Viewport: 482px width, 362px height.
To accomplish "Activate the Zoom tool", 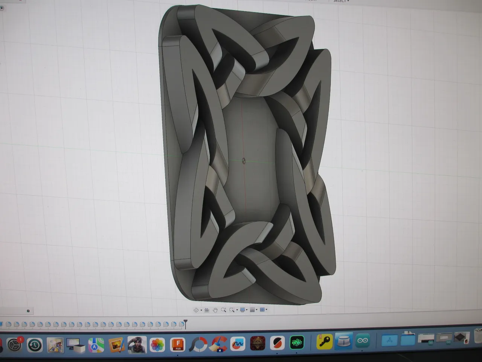I will (x=224, y=310).
